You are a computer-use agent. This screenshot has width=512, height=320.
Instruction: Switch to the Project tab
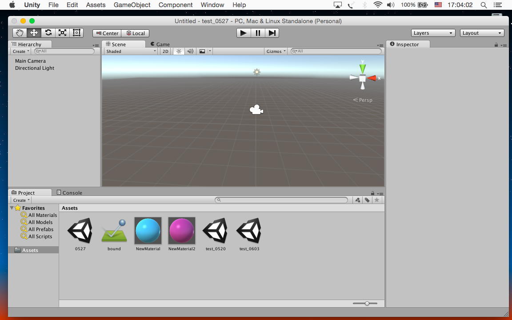pos(30,192)
